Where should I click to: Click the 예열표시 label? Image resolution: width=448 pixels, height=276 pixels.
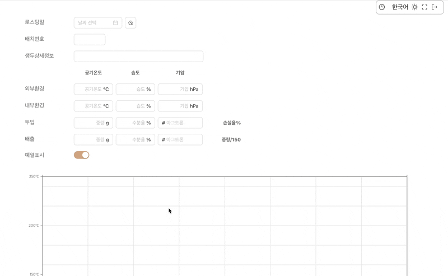tap(34, 155)
